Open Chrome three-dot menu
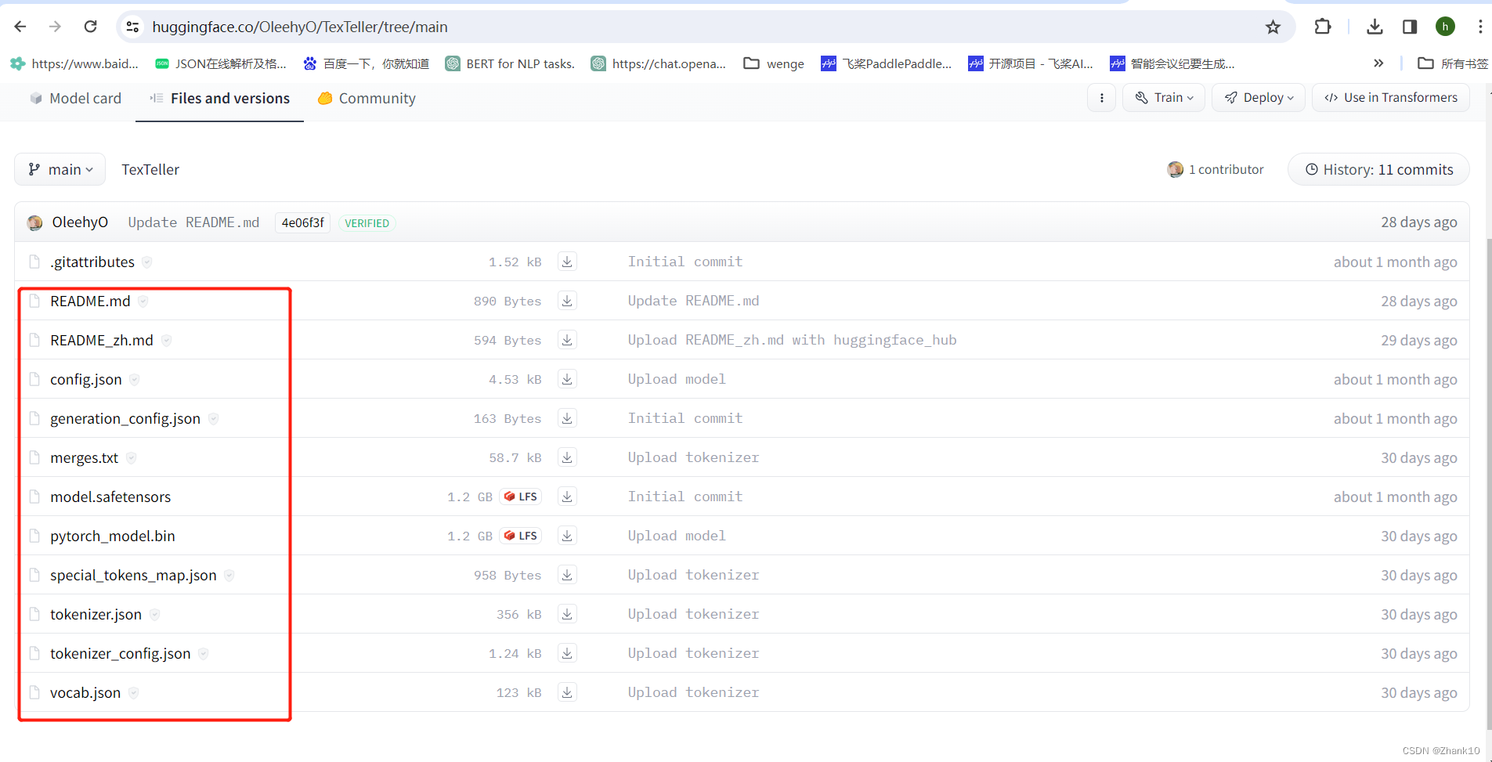 (1479, 27)
